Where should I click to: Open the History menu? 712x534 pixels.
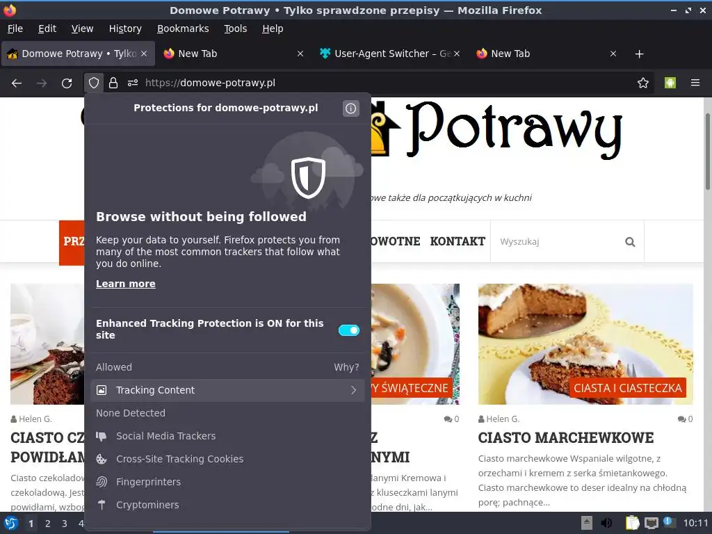[125, 29]
